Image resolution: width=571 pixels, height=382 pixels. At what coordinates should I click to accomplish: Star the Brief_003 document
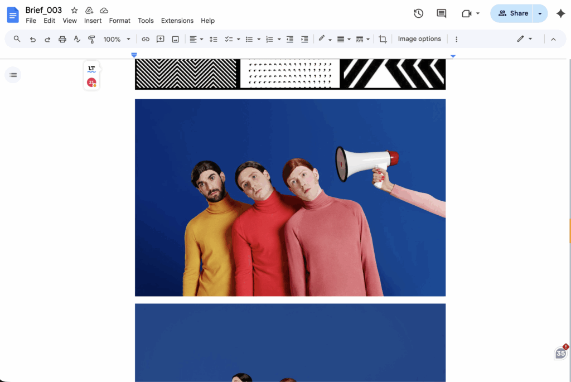[x=74, y=11]
